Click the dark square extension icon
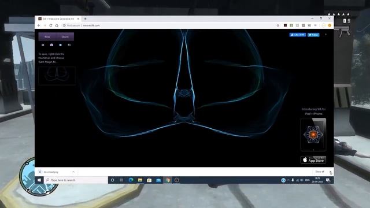 (x=285, y=25)
